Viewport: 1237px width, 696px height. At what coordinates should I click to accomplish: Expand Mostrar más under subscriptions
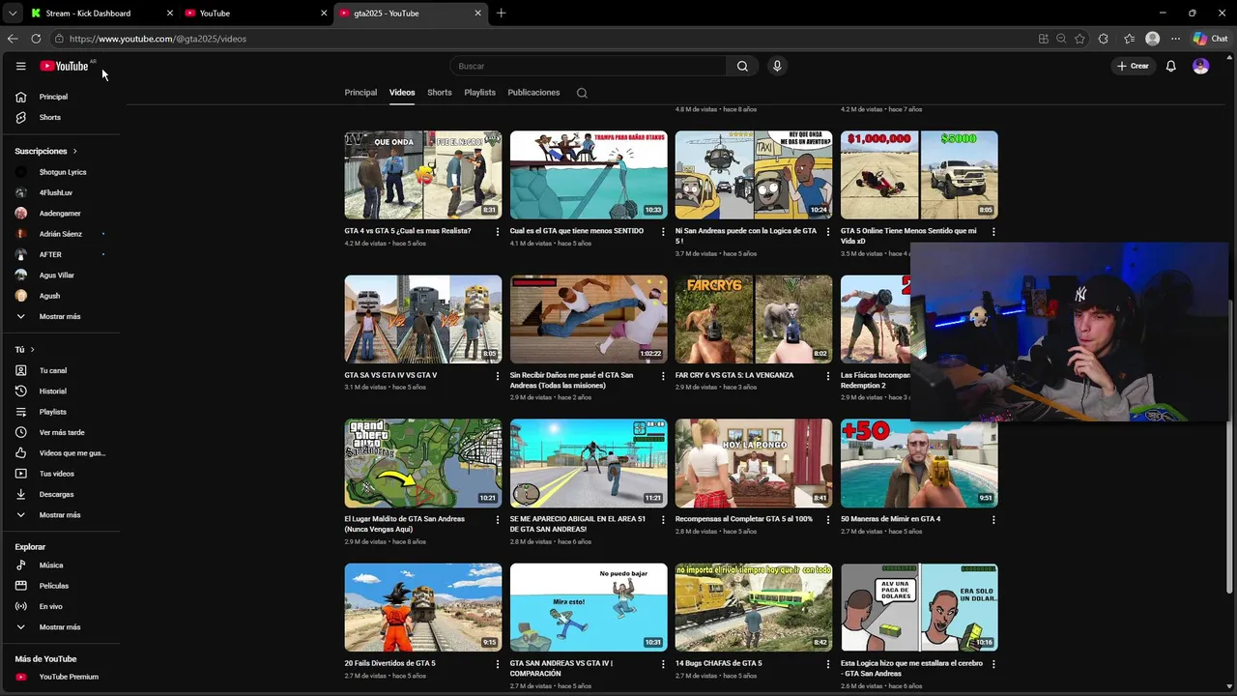[60, 316]
